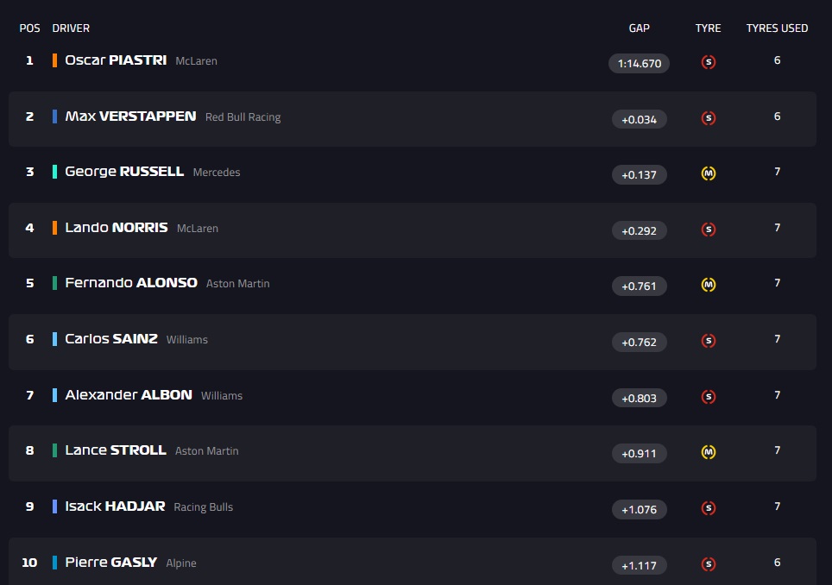
Task: Click Hadjar's soft tyre icon
Action: coord(709,508)
